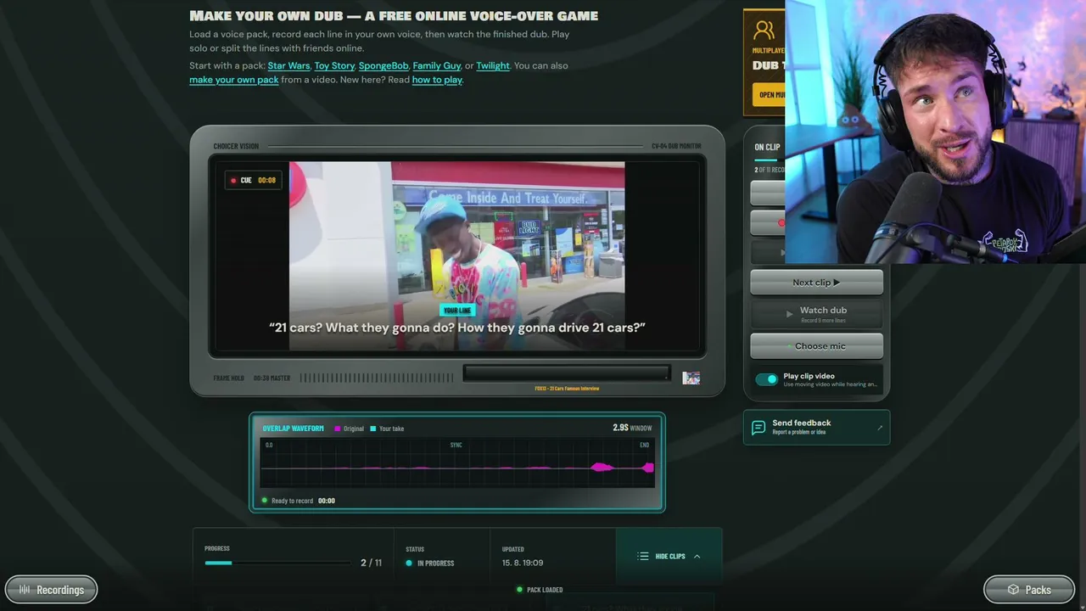Click the waveform icon on Recordings button
This screenshot has height=611, width=1086.
(25, 590)
